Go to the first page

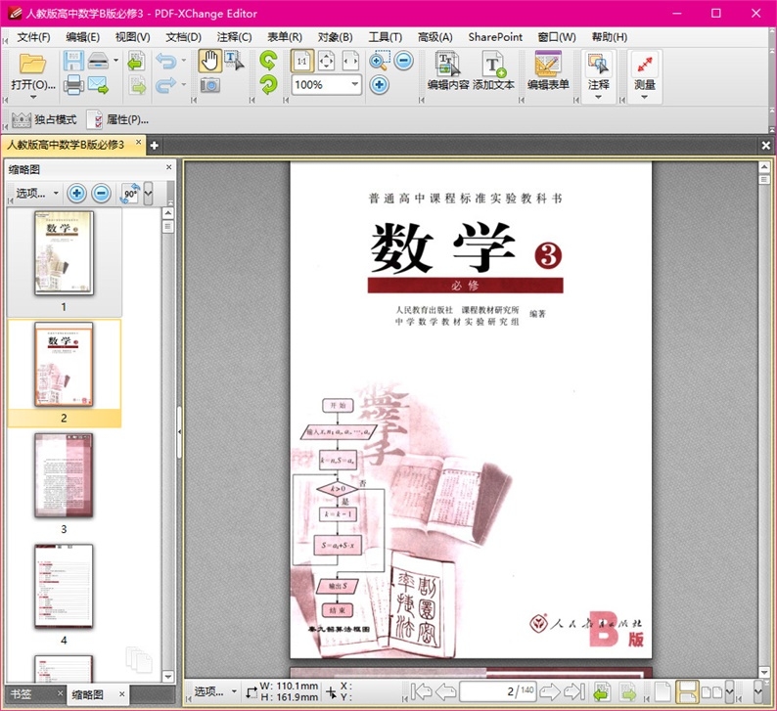(422, 691)
